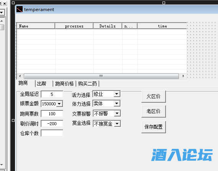This screenshot has height=171, width=218.
Task: Click the list scroll left arrow
Action: tap(20, 76)
